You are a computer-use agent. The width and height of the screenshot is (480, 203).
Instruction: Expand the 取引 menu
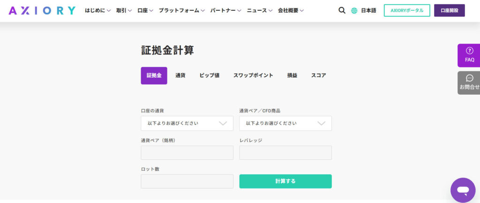click(124, 10)
